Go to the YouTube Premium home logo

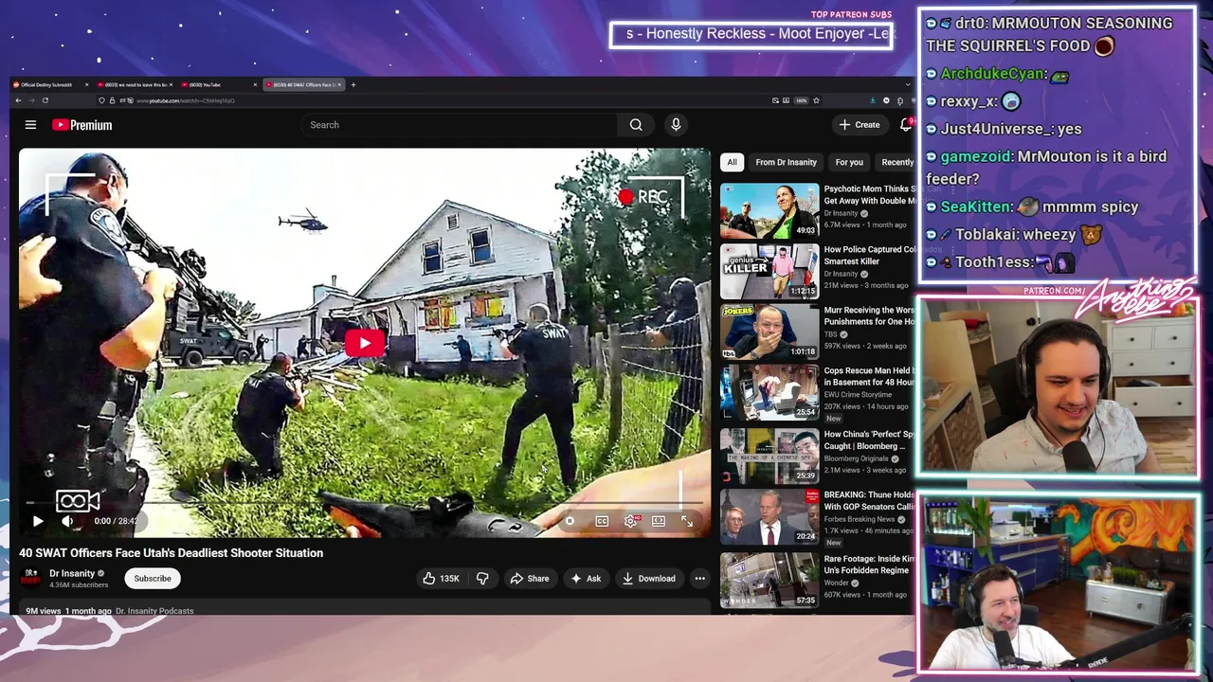coord(82,125)
